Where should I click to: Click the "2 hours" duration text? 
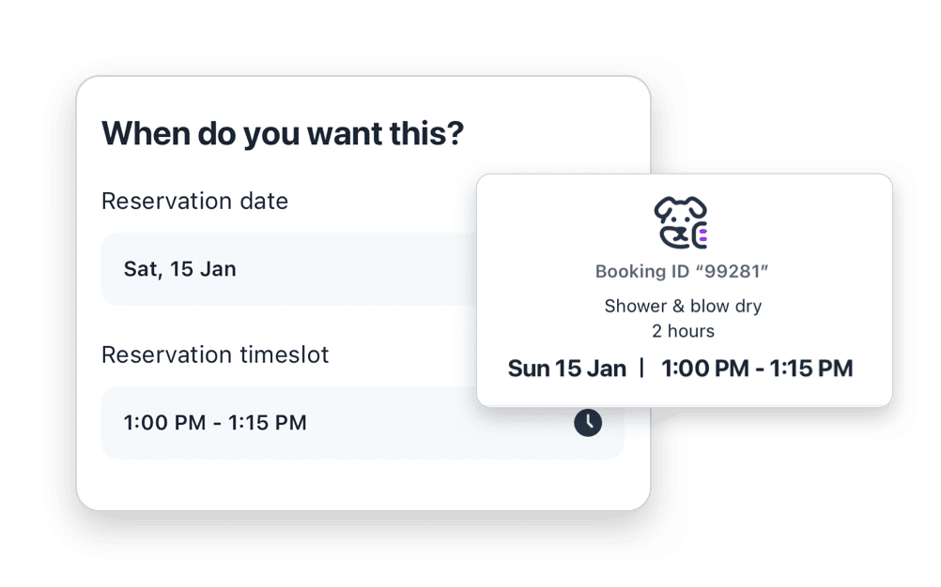(683, 331)
